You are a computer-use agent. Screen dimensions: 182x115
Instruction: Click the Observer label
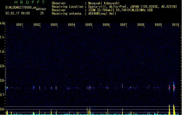(59, 3)
